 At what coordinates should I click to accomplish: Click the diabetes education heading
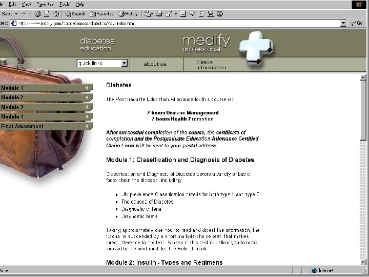(x=97, y=44)
